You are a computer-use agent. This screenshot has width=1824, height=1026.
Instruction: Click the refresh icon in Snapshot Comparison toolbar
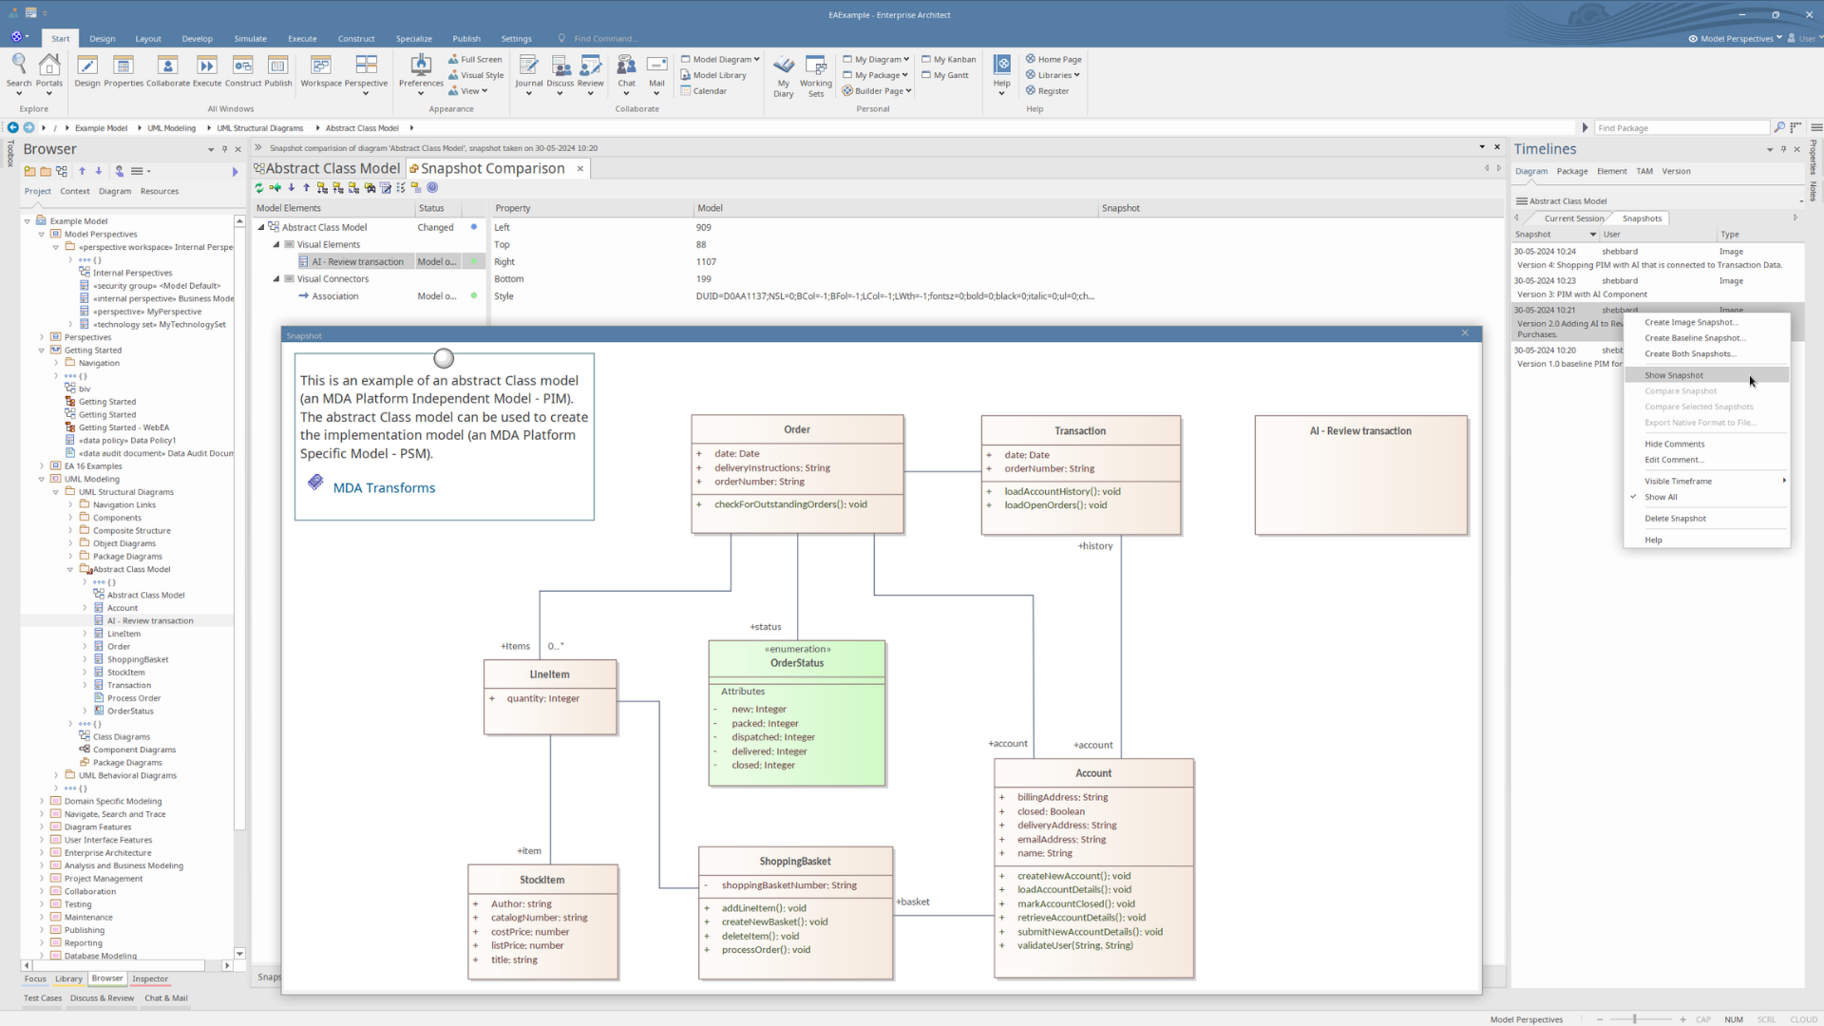258,188
